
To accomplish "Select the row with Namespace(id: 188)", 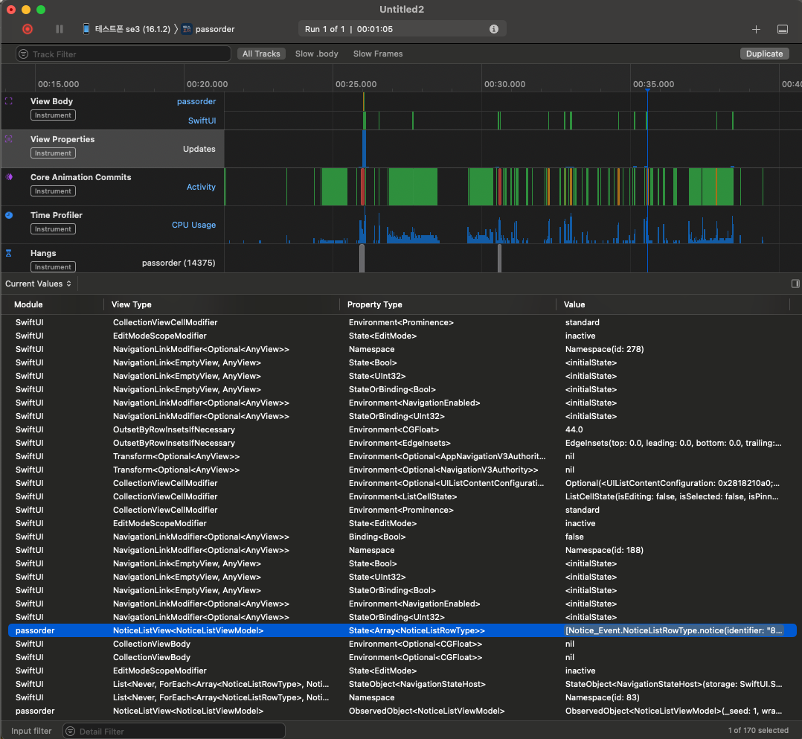I will tap(402, 550).
